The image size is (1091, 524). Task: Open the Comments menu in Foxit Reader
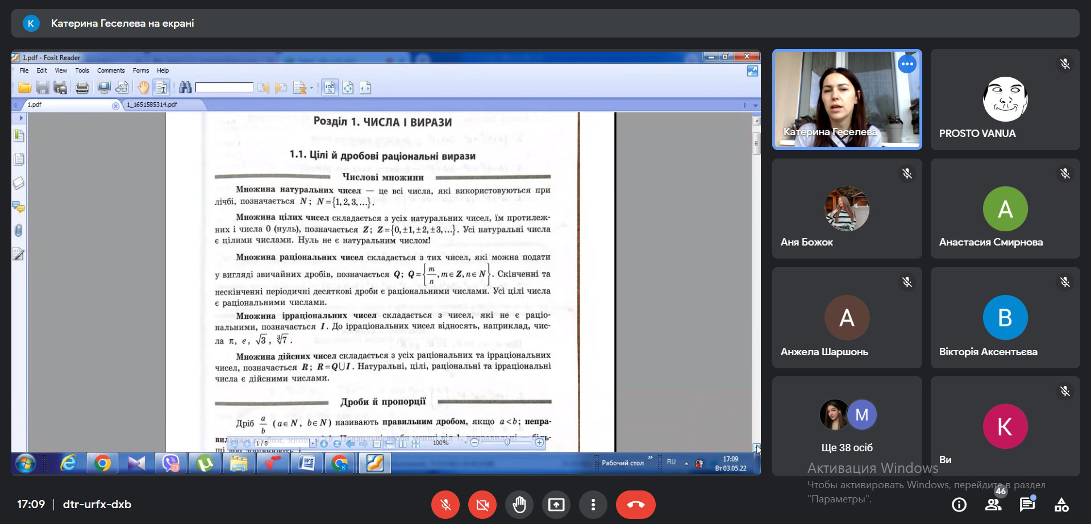click(x=111, y=70)
